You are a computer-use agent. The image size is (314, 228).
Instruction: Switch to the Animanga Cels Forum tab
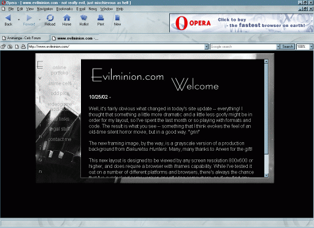[x=24, y=38]
